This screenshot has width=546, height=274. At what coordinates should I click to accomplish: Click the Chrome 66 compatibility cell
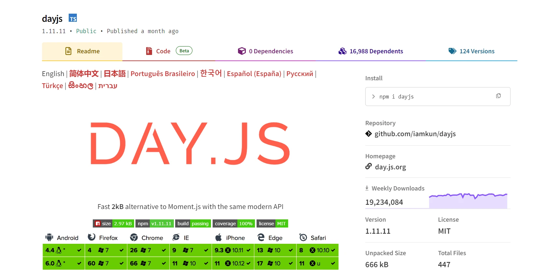(x=148, y=263)
